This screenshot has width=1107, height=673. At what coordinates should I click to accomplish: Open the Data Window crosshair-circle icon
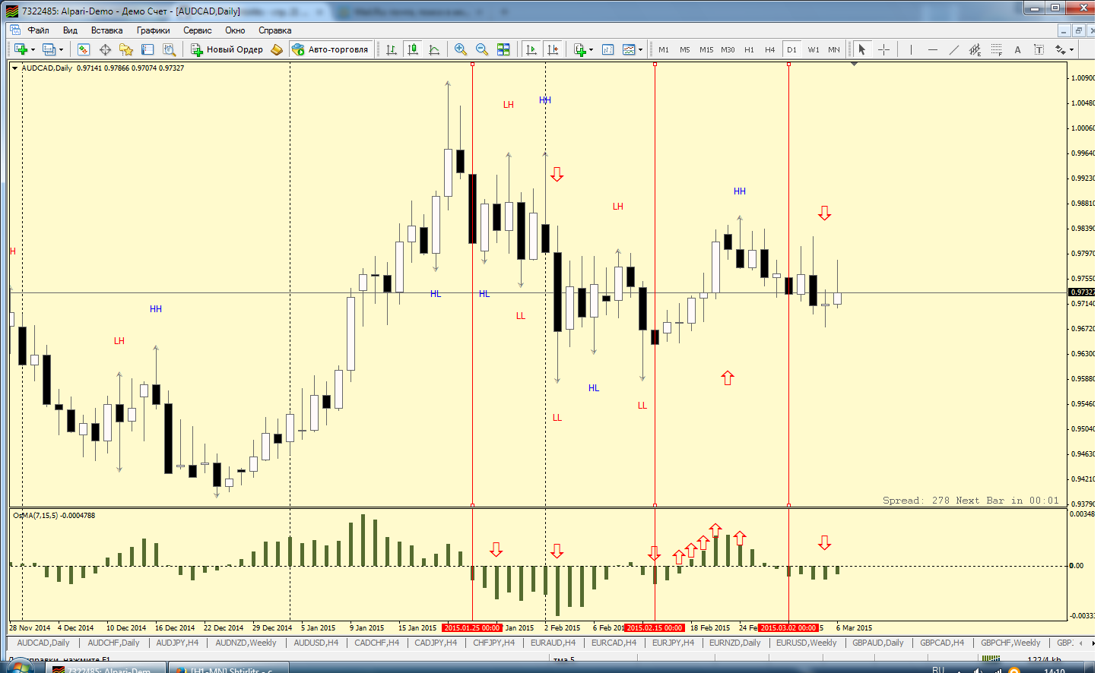tap(105, 49)
